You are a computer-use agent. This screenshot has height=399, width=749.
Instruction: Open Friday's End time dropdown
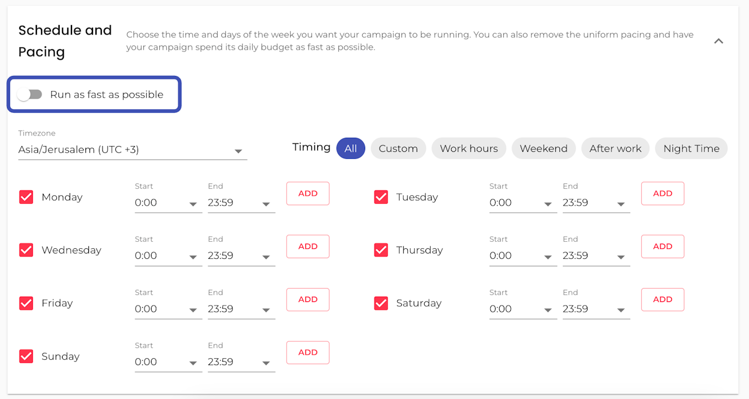[241, 310]
